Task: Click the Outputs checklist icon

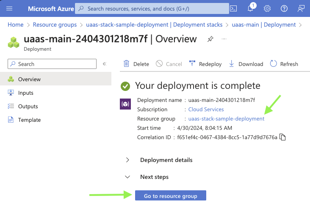Action: click(11, 106)
